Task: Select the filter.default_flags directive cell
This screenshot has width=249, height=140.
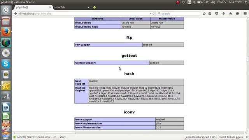Action: [98, 27]
